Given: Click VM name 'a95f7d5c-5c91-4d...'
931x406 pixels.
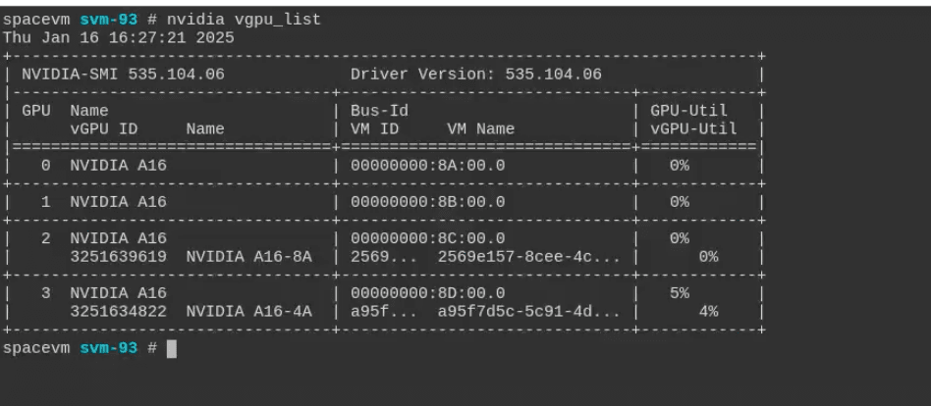Looking at the screenshot, I should pos(531,311).
